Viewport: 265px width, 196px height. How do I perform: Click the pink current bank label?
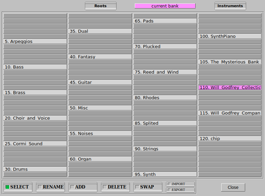(165, 6)
